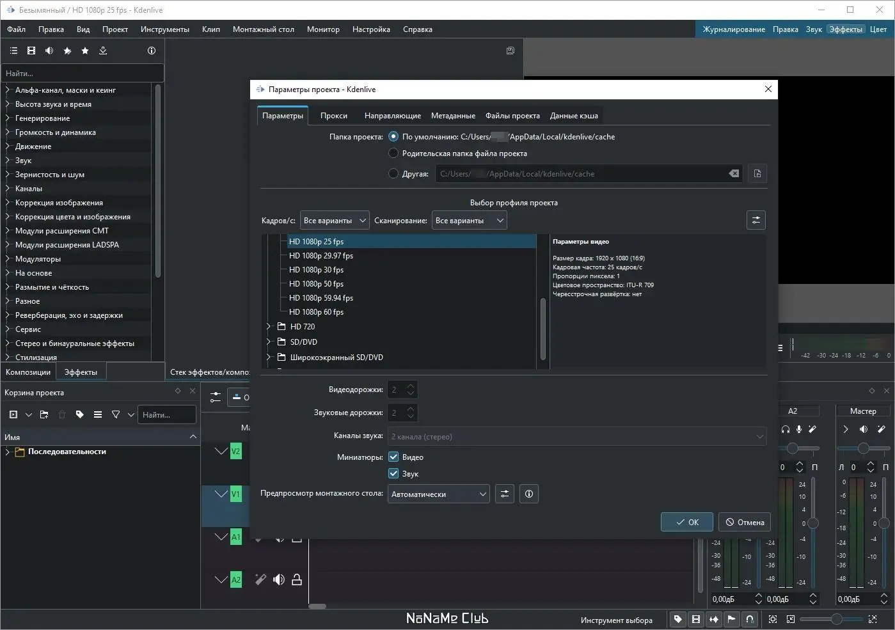
Task: Open the tag icon in the project bin
Action: (x=80, y=414)
